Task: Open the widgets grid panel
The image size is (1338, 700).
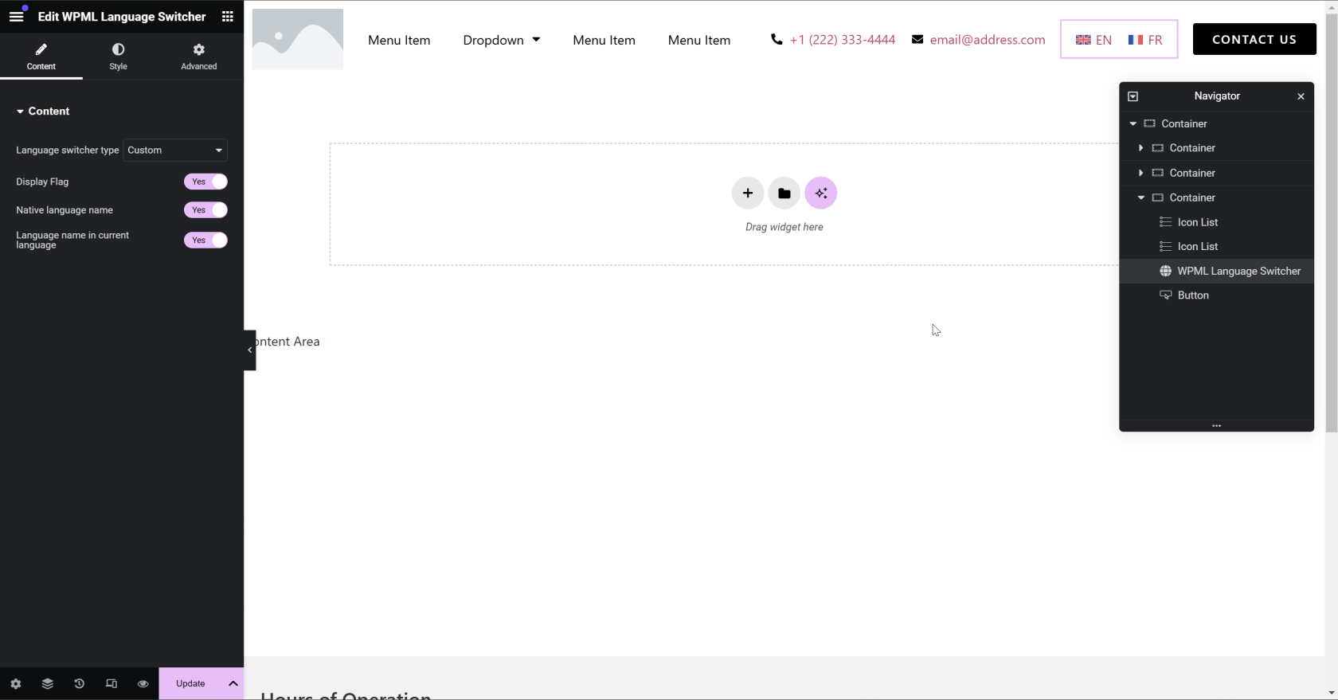Action: pos(228,16)
